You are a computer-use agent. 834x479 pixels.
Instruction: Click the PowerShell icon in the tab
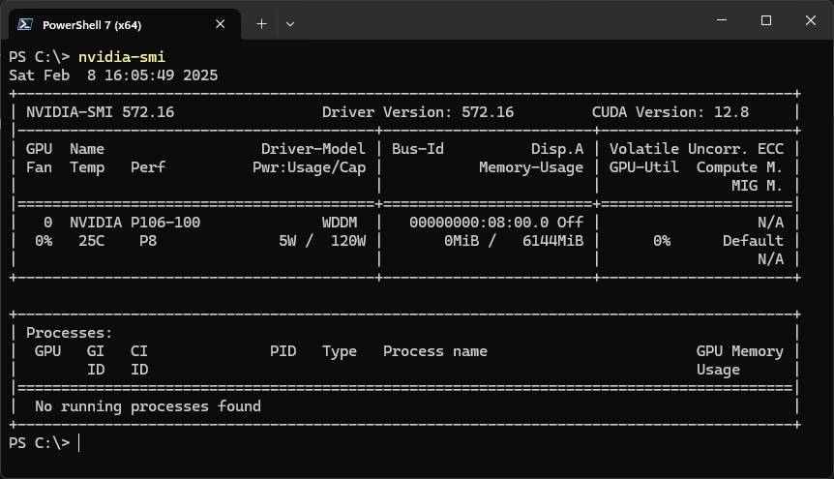(x=25, y=24)
